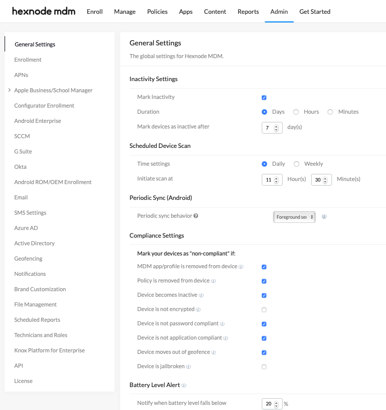Click info icon for Device moves out of geofence
386x410 pixels.
[x=214, y=352]
